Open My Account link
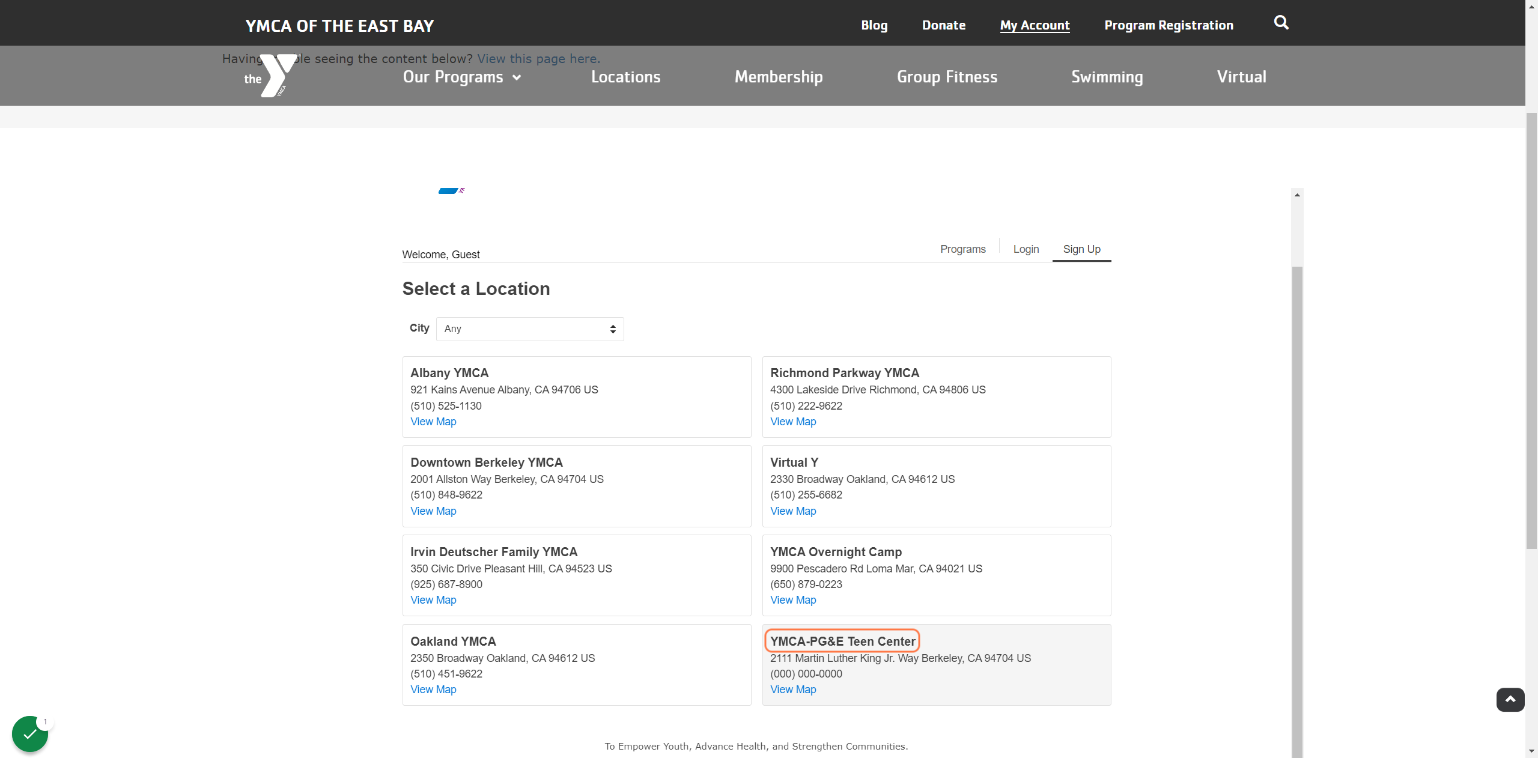The width and height of the screenshot is (1538, 758). tap(1035, 25)
